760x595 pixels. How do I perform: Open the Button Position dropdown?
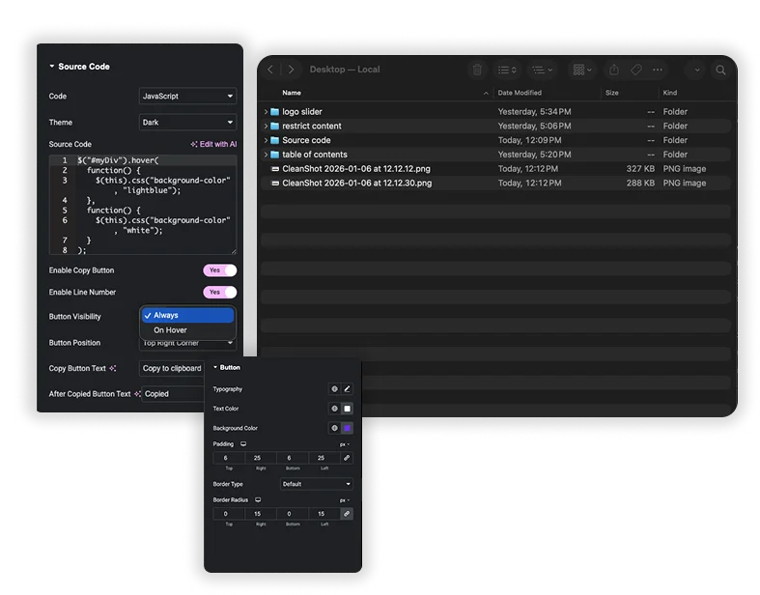pos(187,344)
